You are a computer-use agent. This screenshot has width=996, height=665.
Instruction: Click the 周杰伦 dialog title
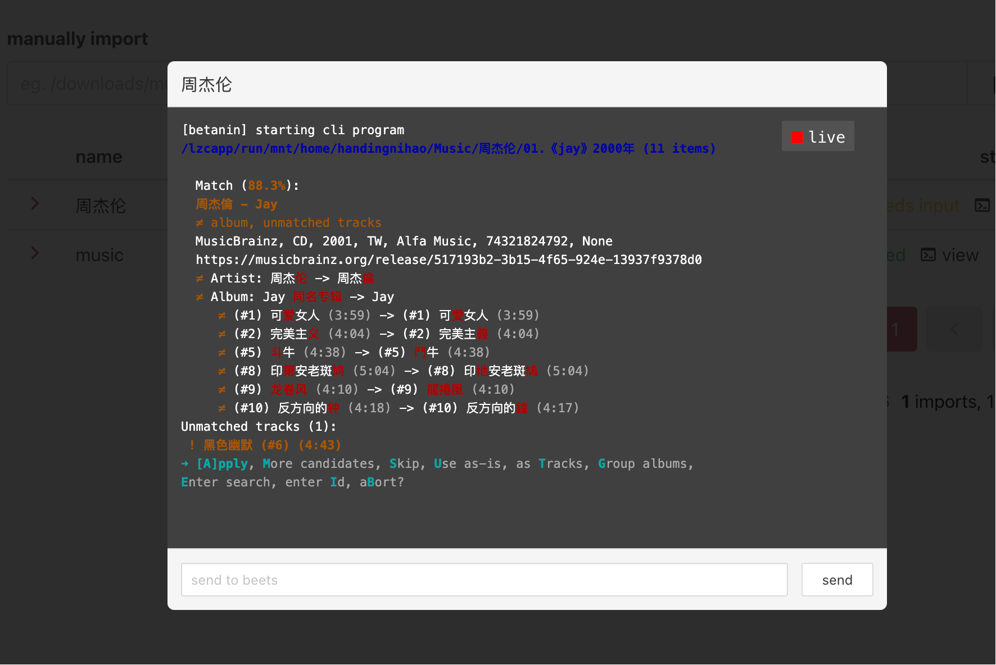(x=206, y=84)
